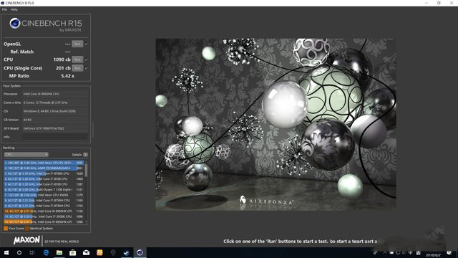Open File Explorer from taskbar
The width and height of the screenshot is (458, 258).
coord(59,253)
